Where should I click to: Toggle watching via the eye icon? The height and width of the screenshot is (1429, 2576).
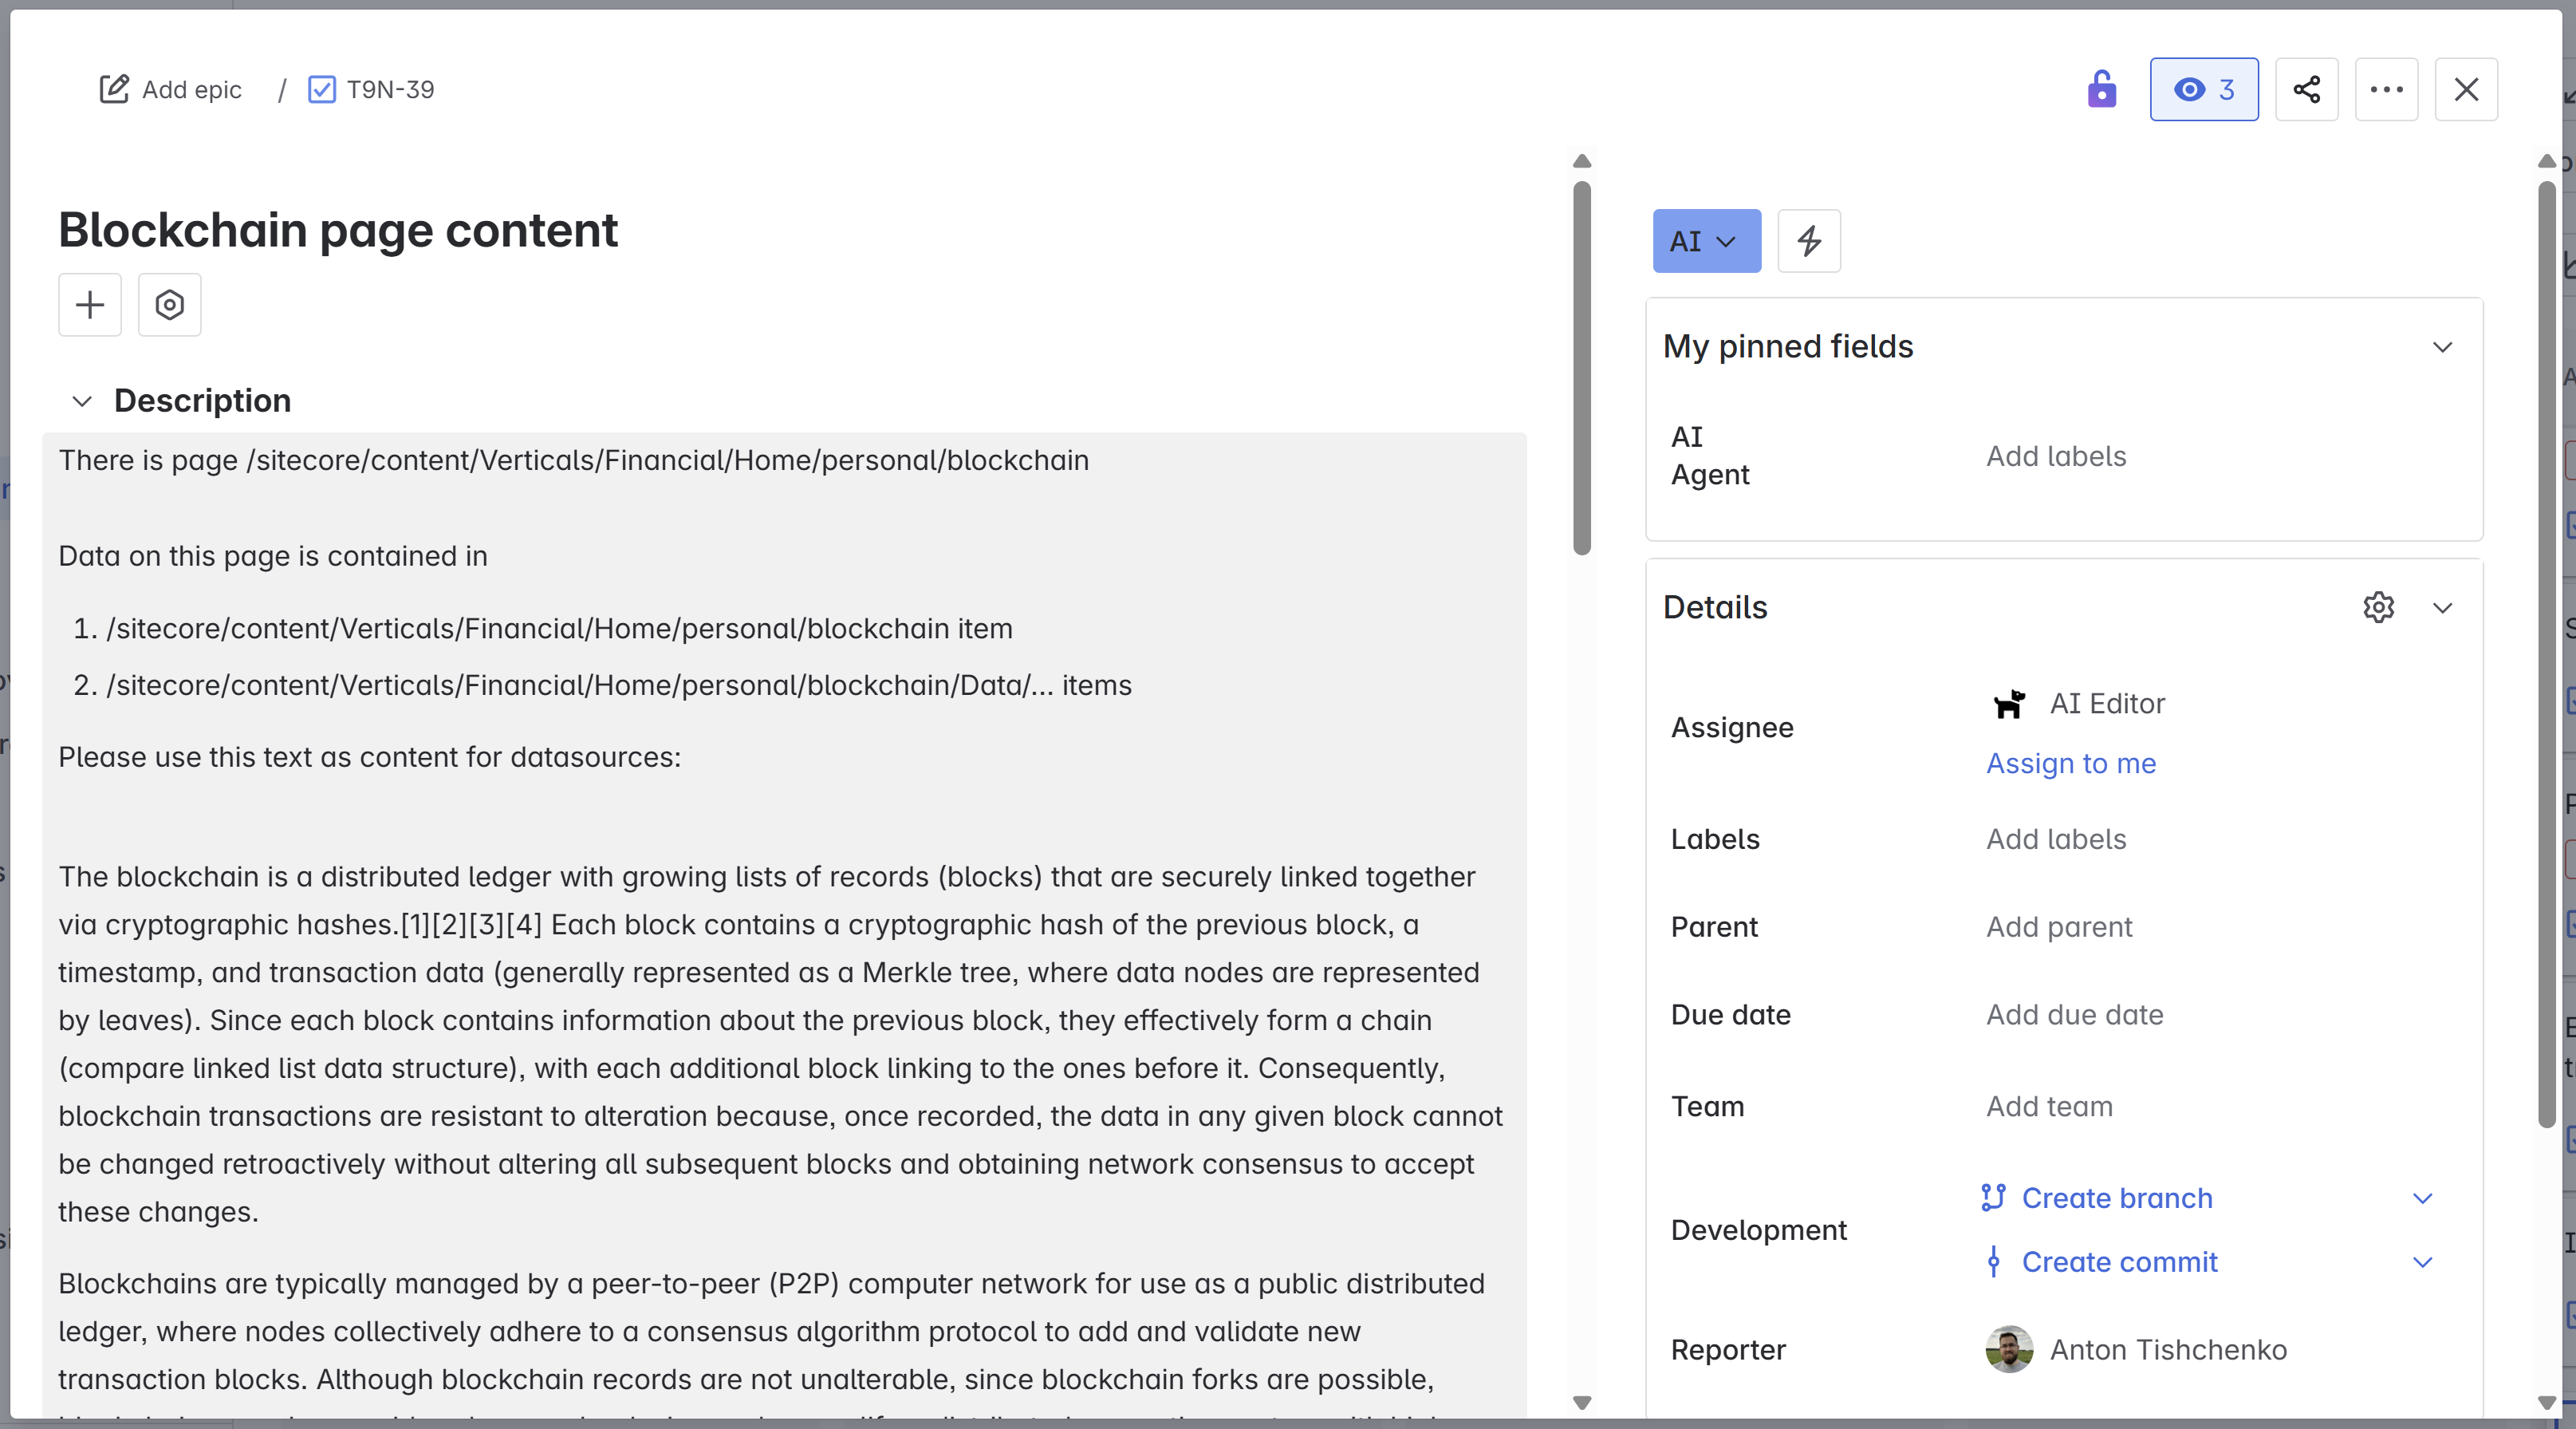2203,89
